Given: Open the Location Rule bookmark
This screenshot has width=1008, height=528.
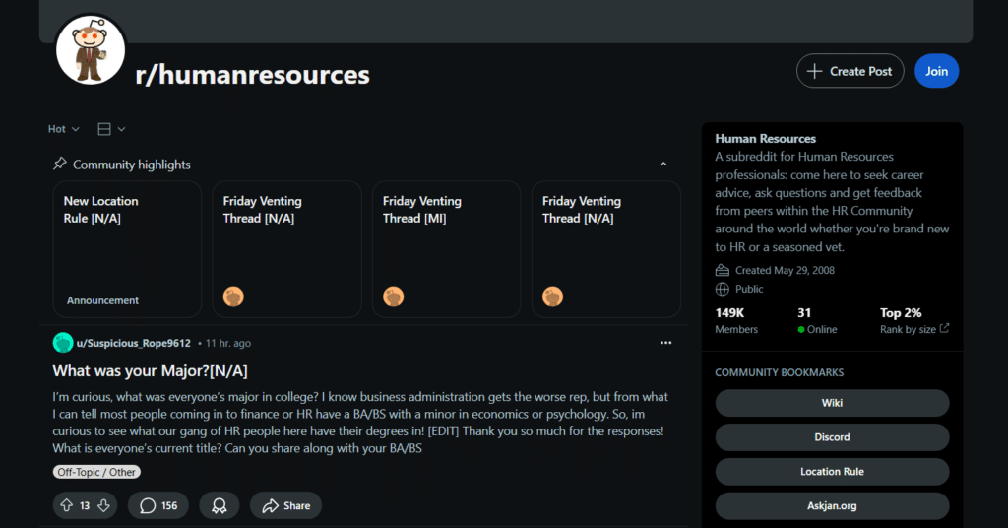Looking at the screenshot, I should (832, 472).
